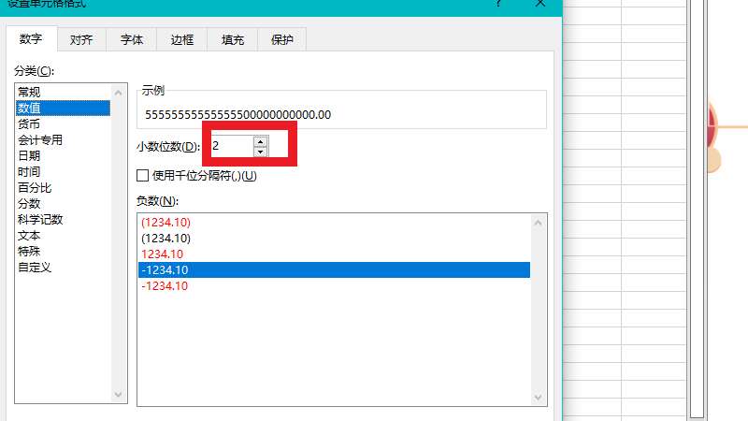Open the 保护 tab
Image resolution: width=748 pixels, height=421 pixels.
(281, 40)
